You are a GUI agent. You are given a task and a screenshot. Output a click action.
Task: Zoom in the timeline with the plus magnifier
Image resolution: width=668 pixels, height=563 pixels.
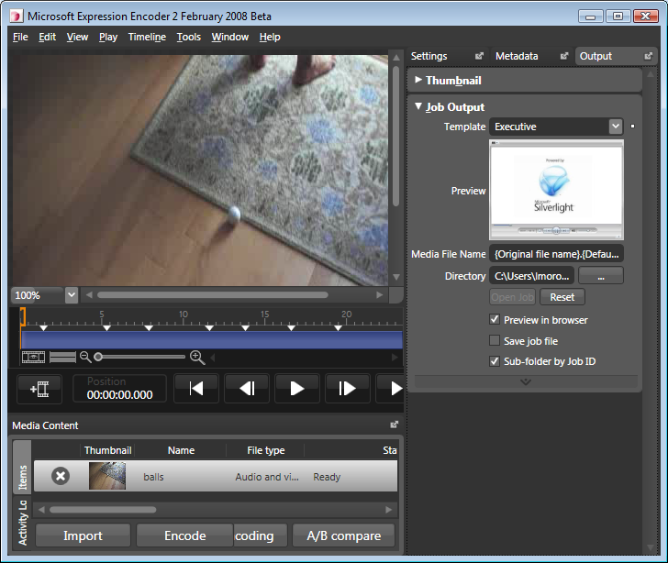197,357
